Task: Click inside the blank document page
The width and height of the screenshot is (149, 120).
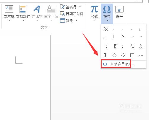Action: (x=25, y=78)
